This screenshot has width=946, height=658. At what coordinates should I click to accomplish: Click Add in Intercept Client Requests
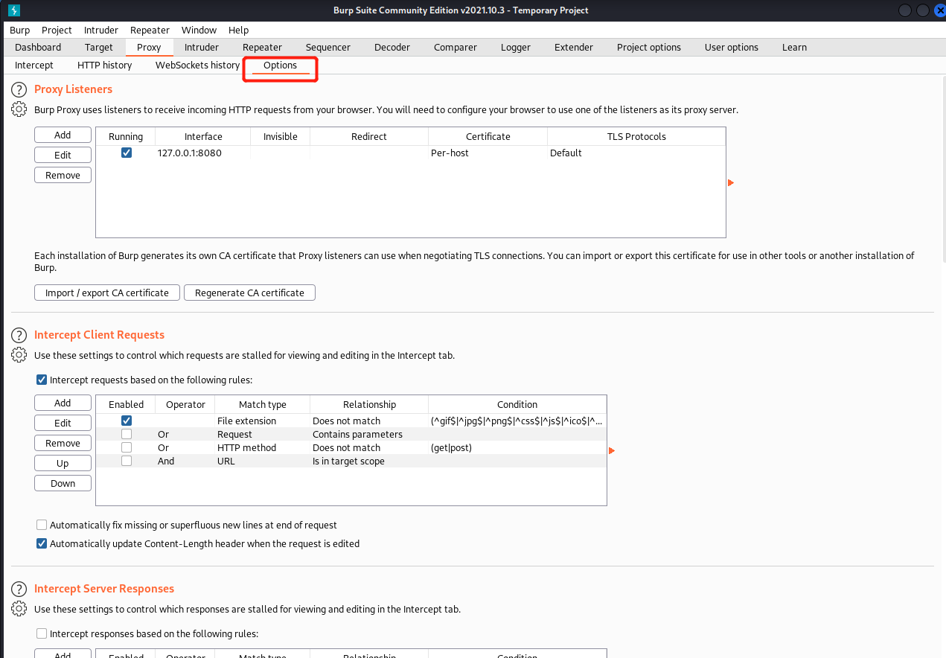coord(63,403)
